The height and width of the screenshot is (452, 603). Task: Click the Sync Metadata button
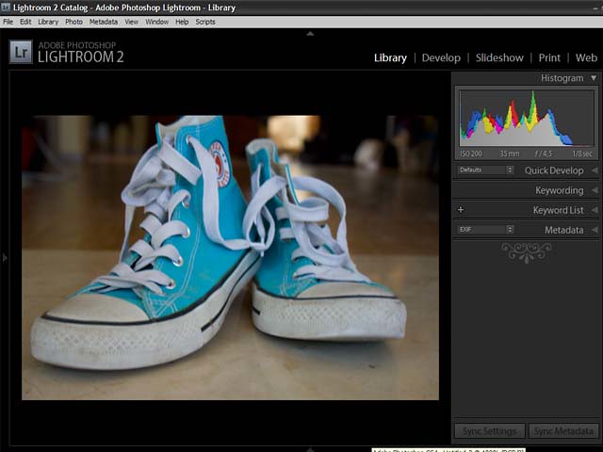click(x=562, y=431)
